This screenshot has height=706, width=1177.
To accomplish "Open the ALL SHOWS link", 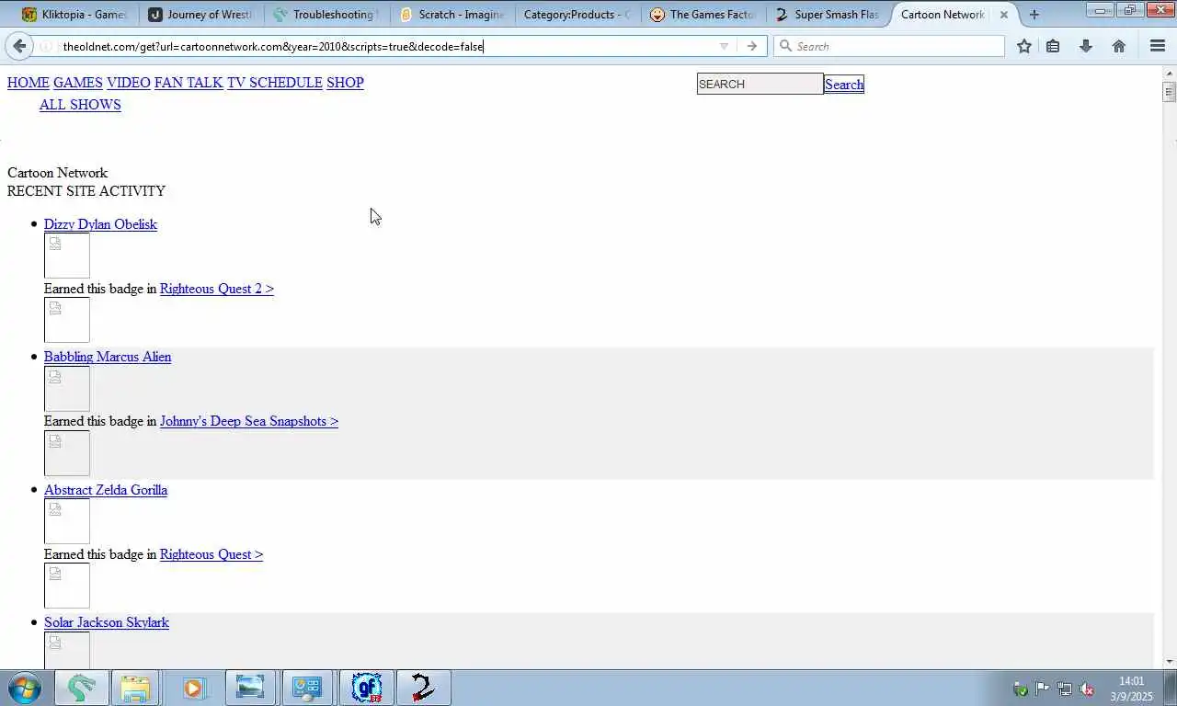I will 80,105.
